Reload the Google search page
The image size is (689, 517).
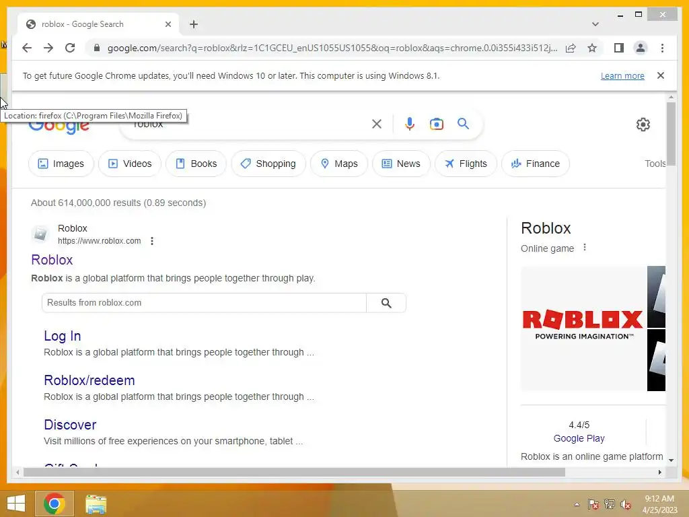[70, 48]
